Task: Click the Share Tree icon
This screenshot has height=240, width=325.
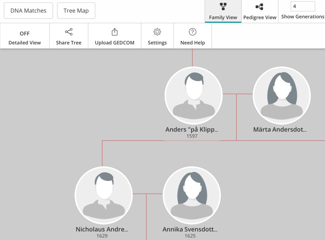Action: pyautogui.click(x=68, y=32)
